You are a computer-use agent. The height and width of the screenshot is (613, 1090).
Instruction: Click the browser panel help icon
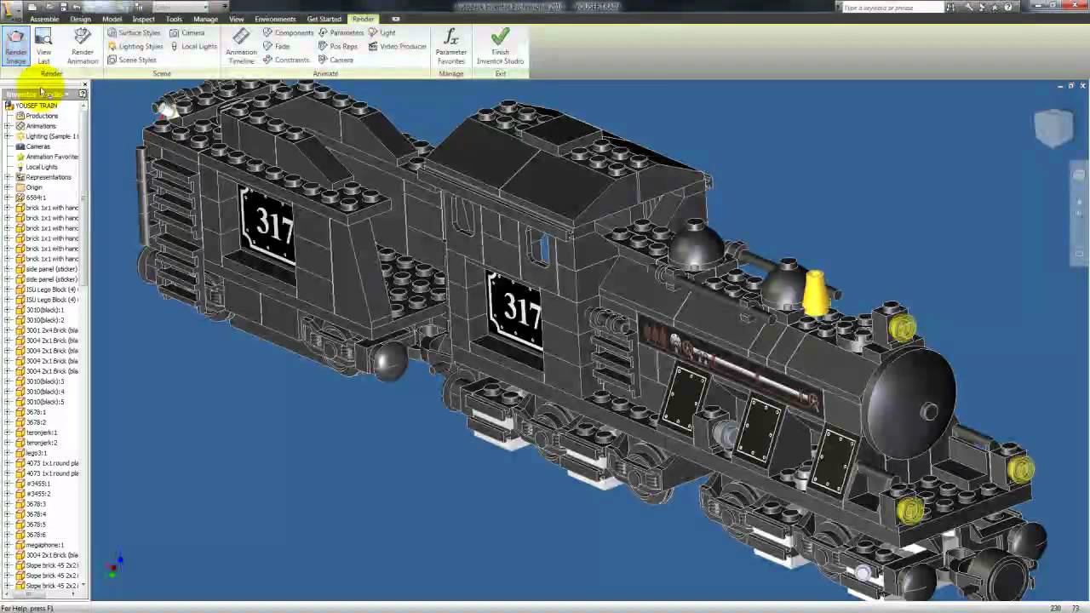(83, 94)
